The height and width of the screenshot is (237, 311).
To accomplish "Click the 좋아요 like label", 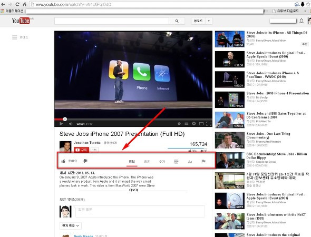I will (x=73, y=161).
